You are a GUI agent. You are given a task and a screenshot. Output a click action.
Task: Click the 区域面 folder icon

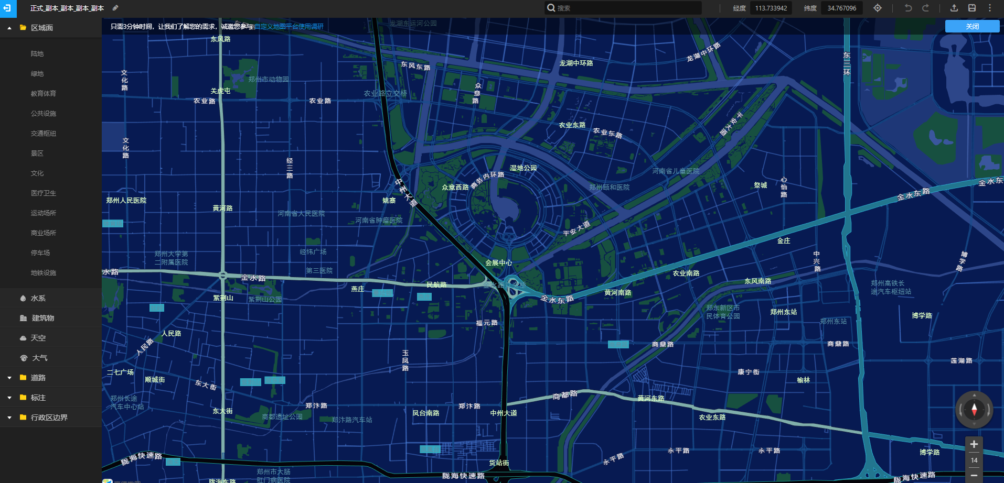pos(23,28)
